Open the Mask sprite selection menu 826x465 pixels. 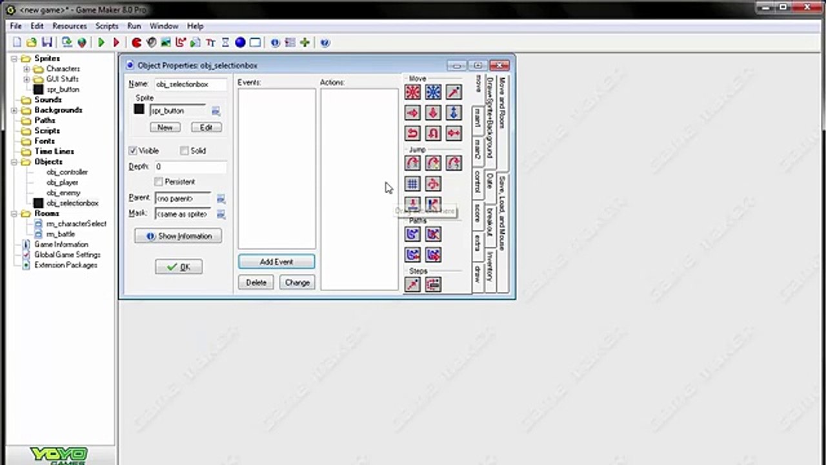pos(221,214)
